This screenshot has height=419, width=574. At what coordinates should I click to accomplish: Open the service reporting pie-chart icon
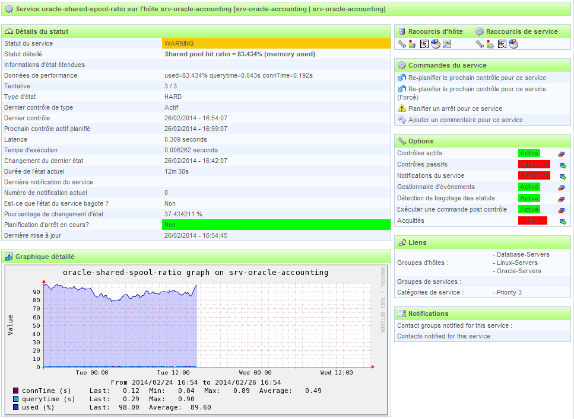coord(513,44)
